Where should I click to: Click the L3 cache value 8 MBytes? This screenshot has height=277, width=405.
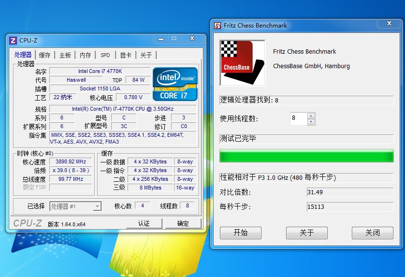[150, 188]
